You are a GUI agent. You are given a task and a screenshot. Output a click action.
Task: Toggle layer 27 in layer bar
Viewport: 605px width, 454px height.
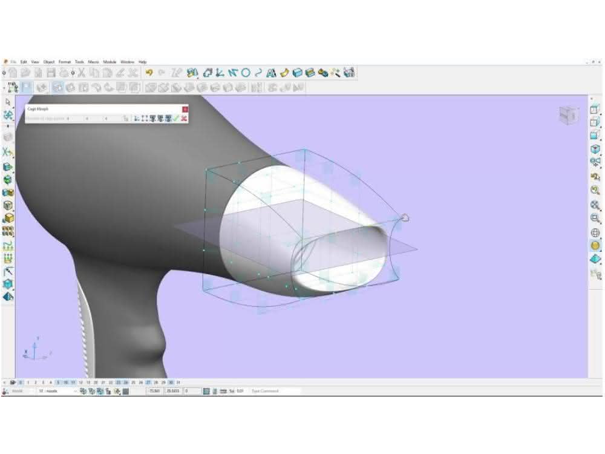pyautogui.click(x=148, y=383)
